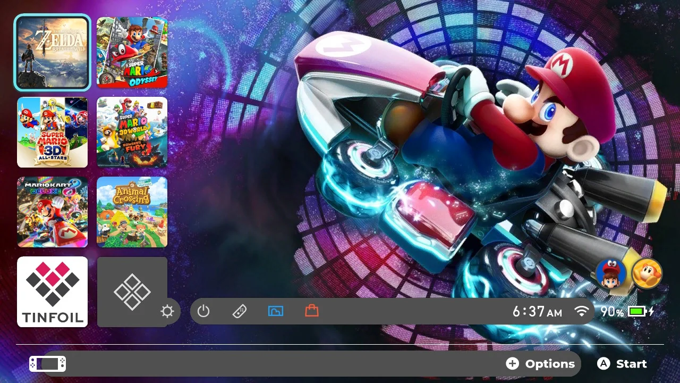The width and height of the screenshot is (680, 383).
Task: Click the Wi-Fi signal status icon
Action: (582, 311)
